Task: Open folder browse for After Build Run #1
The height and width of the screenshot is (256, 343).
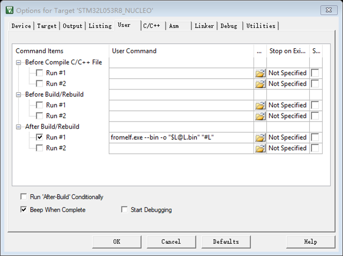Action: click(x=260, y=138)
